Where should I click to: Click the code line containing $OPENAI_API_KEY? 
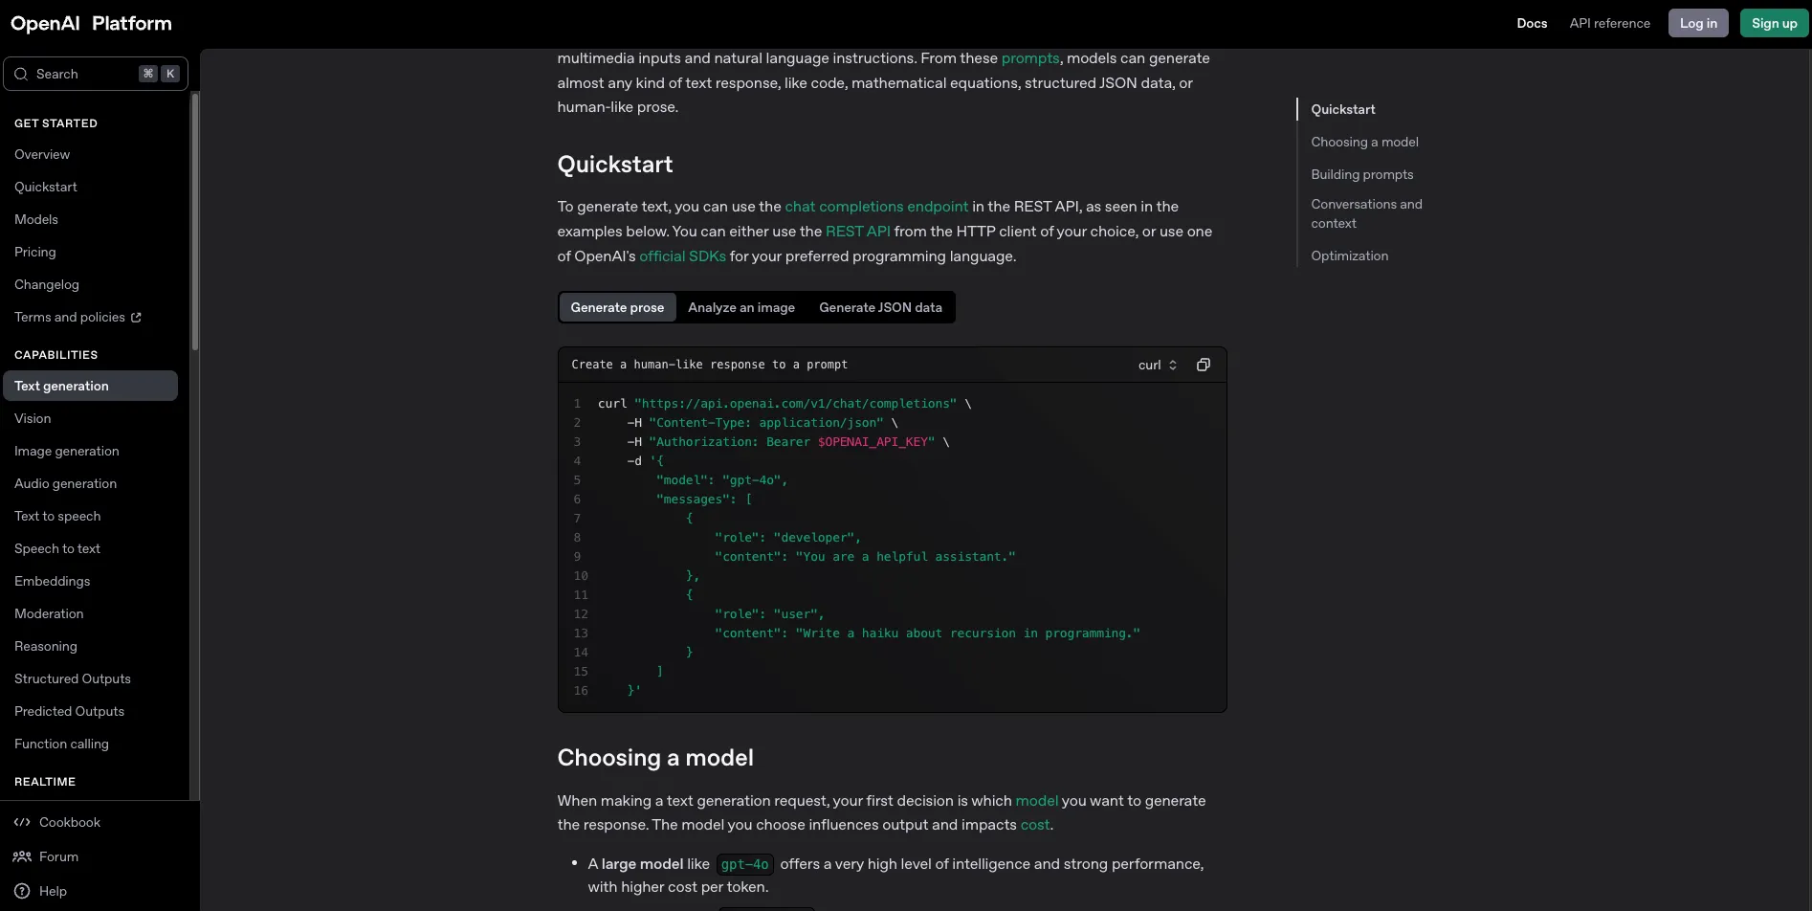pyautogui.click(x=787, y=442)
